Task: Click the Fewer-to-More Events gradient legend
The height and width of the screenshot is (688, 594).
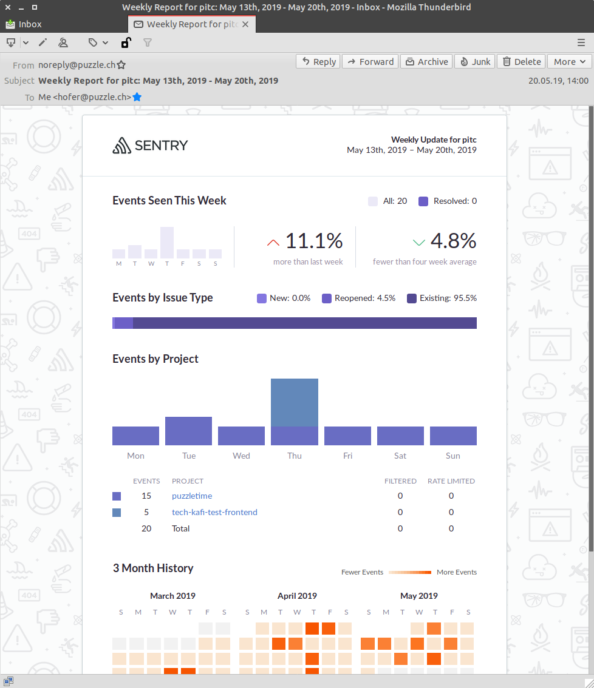Action: click(410, 572)
